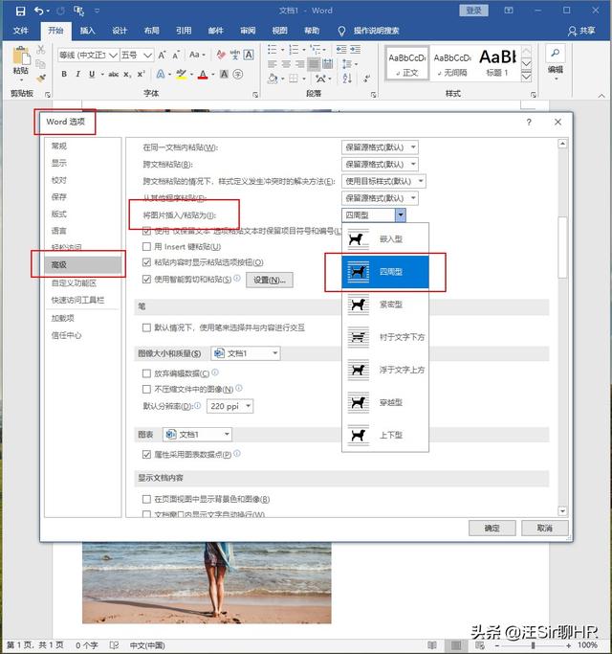Increase font size with the larger A icon
The image size is (612, 654).
pyautogui.click(x=162, y=55)
